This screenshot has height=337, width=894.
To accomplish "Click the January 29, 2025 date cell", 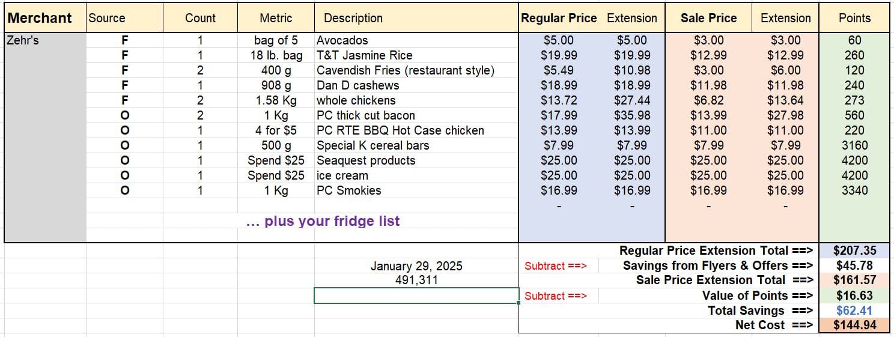I will click(416, 266).
